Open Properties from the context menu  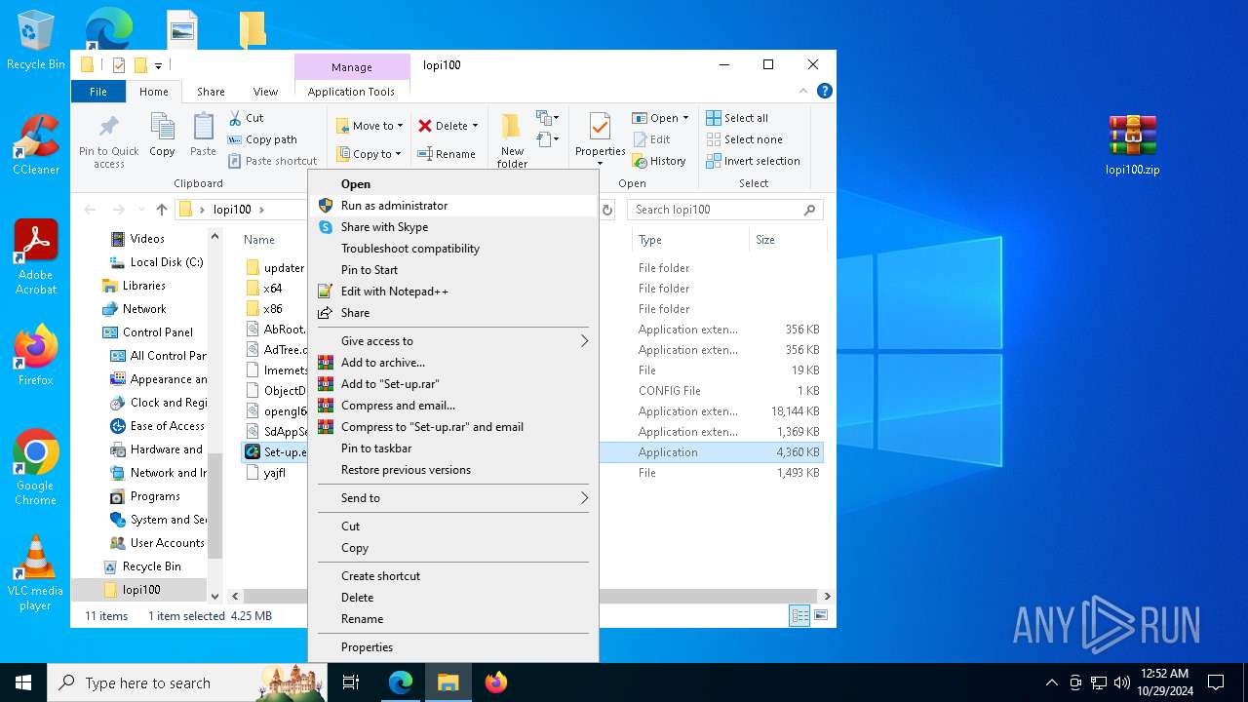click(x=452, y=647)
